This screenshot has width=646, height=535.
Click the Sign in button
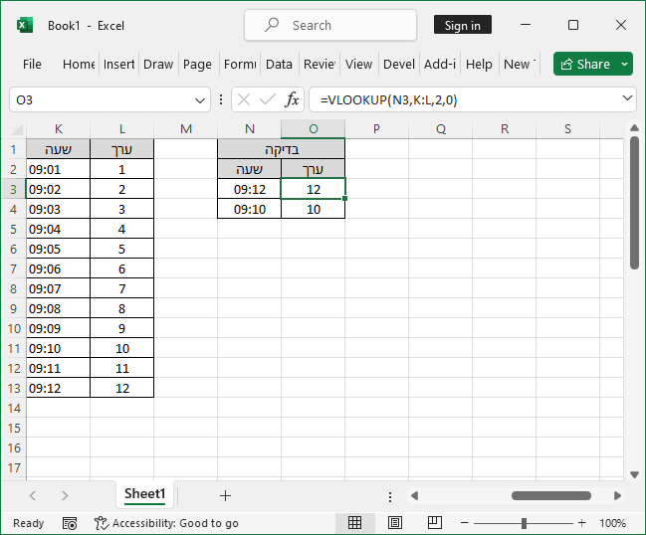[x=462, y=25]
